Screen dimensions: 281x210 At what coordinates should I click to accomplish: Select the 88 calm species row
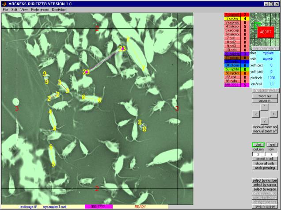232,81
